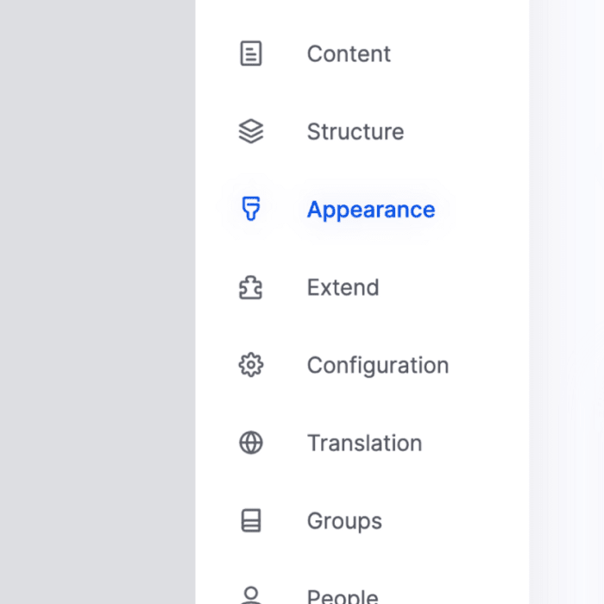Open the Content menu item
Screen dimensions: 604x604
pos(349,53)
